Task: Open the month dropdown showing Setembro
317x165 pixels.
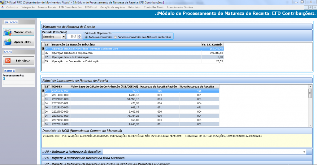Action: 63,37
